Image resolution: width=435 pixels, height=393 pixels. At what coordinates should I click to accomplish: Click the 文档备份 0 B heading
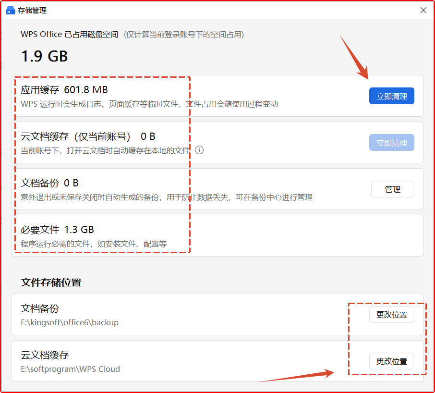pos(49,183)
